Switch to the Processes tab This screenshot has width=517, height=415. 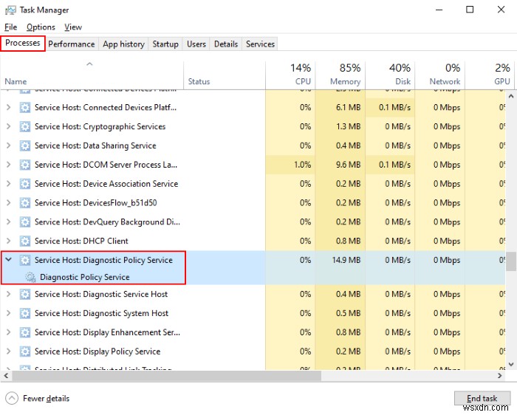23,43
